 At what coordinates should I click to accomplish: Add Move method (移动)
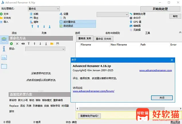tap(32, 100)
